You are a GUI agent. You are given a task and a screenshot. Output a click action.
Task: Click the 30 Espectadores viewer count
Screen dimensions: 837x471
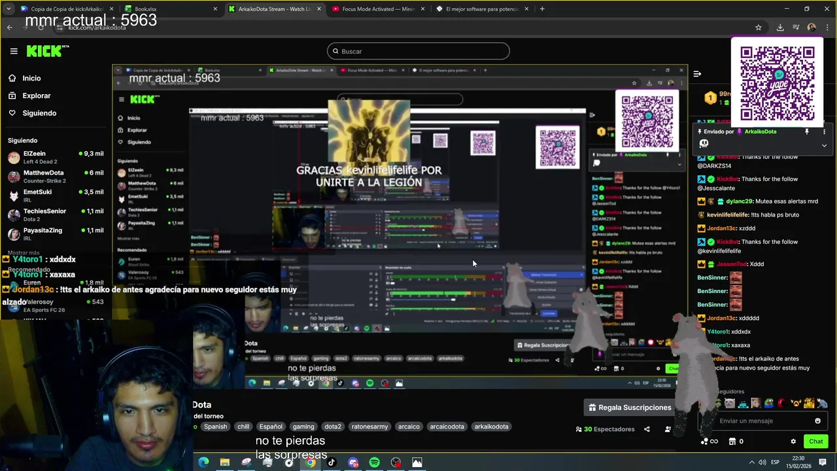tap(606, 429)
